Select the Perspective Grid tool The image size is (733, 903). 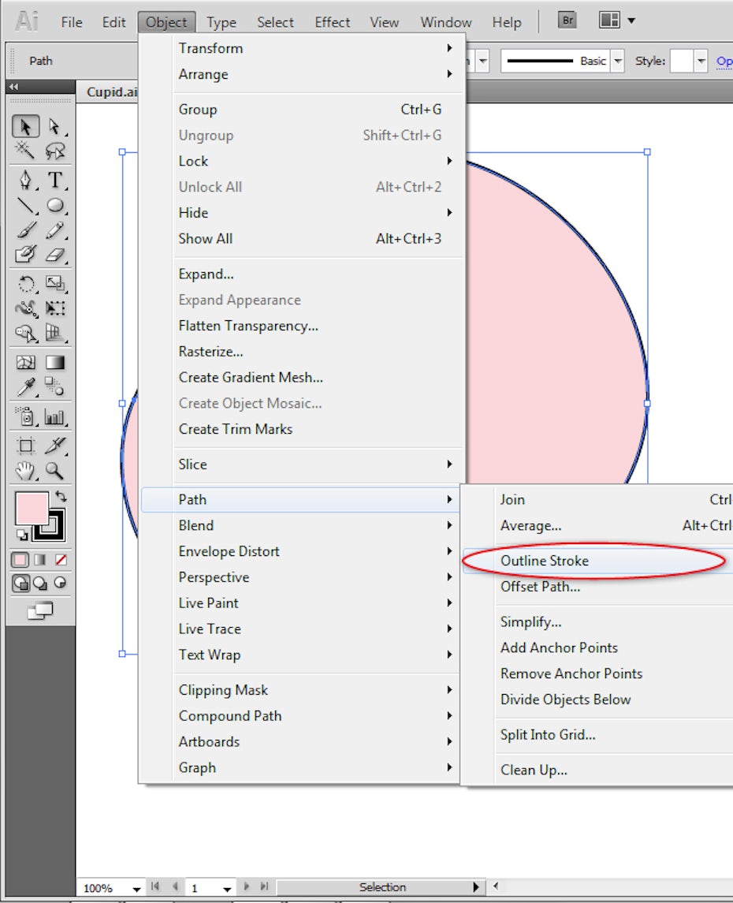coord(54,333)
